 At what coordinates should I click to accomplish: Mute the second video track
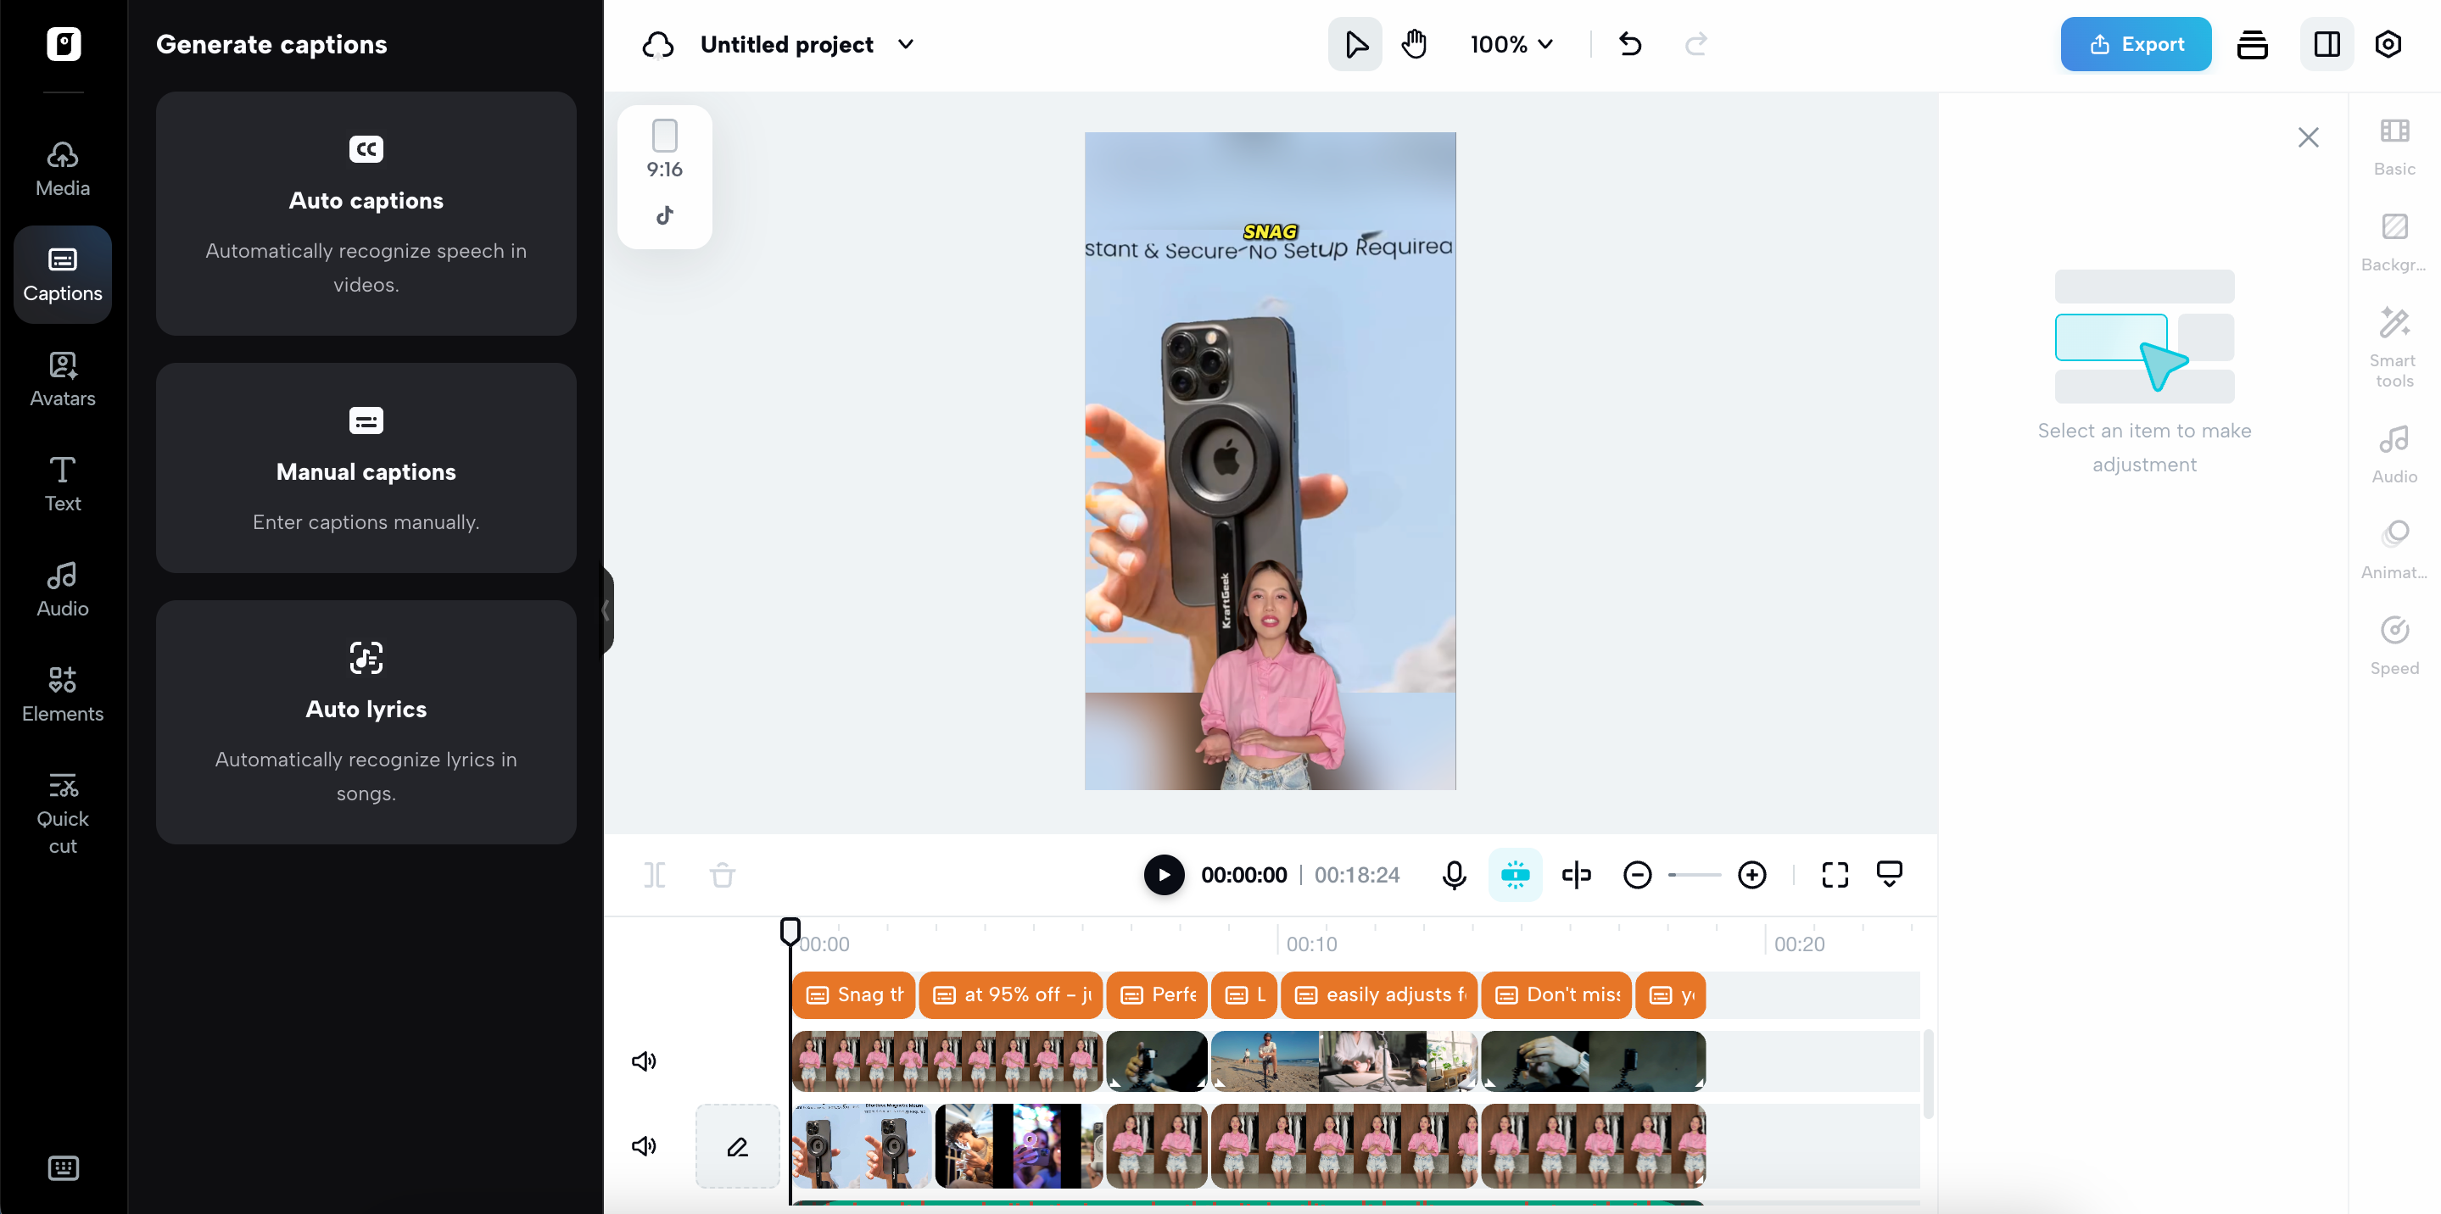click(644, 1146)
